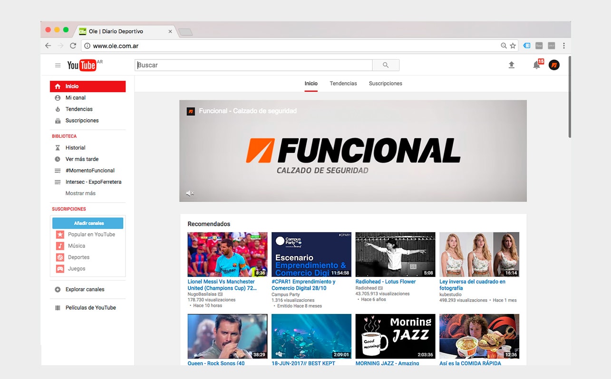
Task: Close the Ole Diario Deportivo tab
Action: [x=170, y=31]
